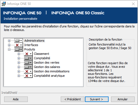Viewport: 138px width, 105px height.
Task: Open install-state dropdown for Gestion des ventes
Action: (28, 63)
